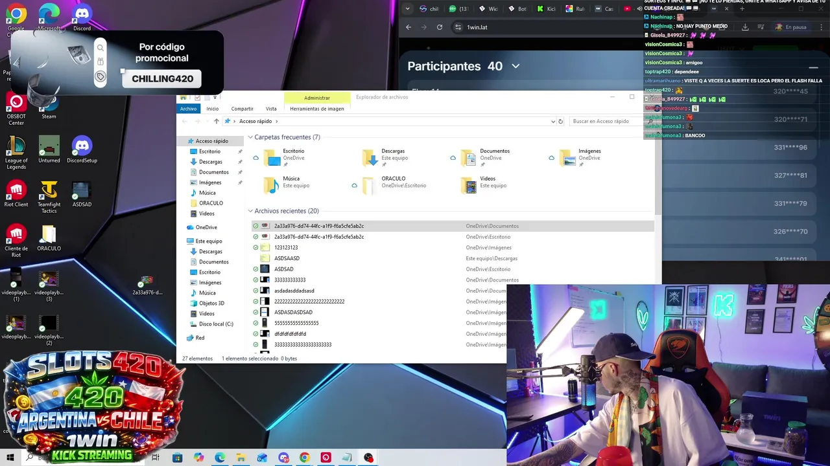
Task: Open the Discord desktop shortcut
Action: click(x=82, y=17)
